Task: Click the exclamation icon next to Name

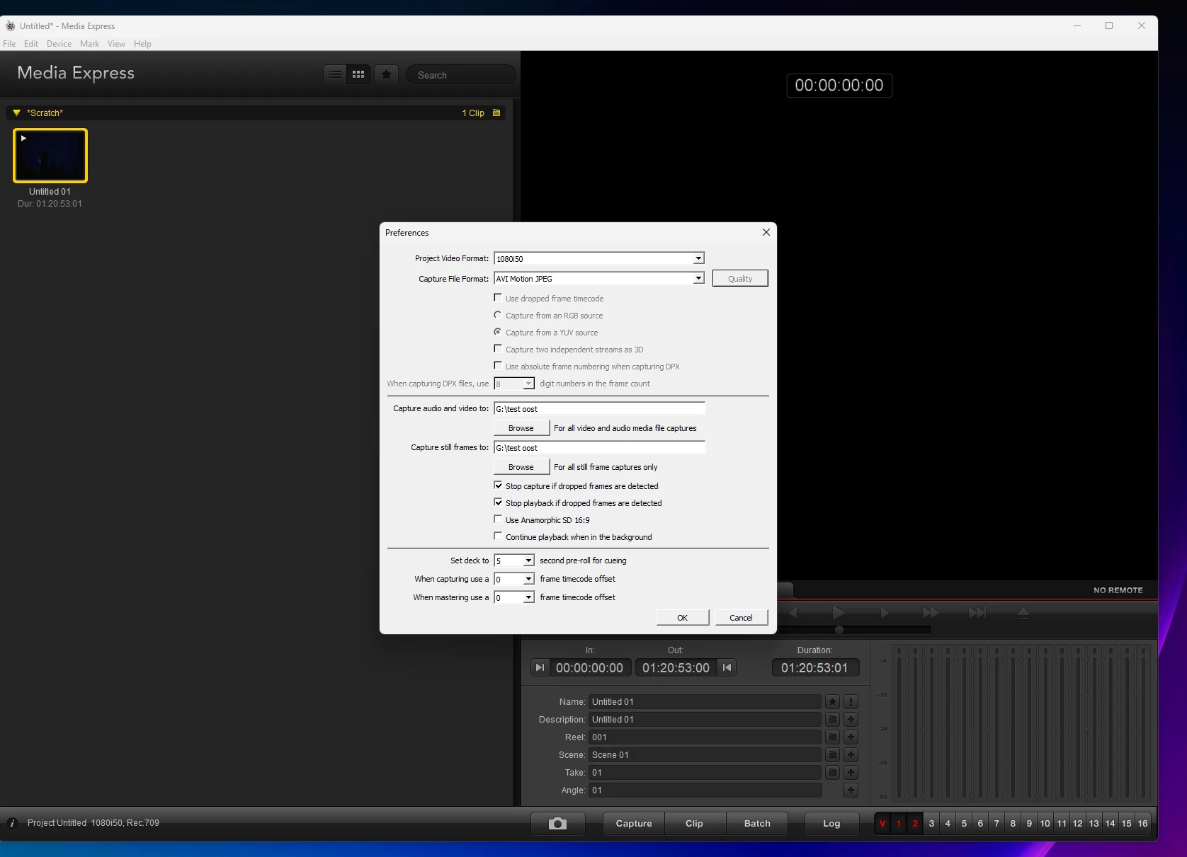Action: tap(851, 701)
